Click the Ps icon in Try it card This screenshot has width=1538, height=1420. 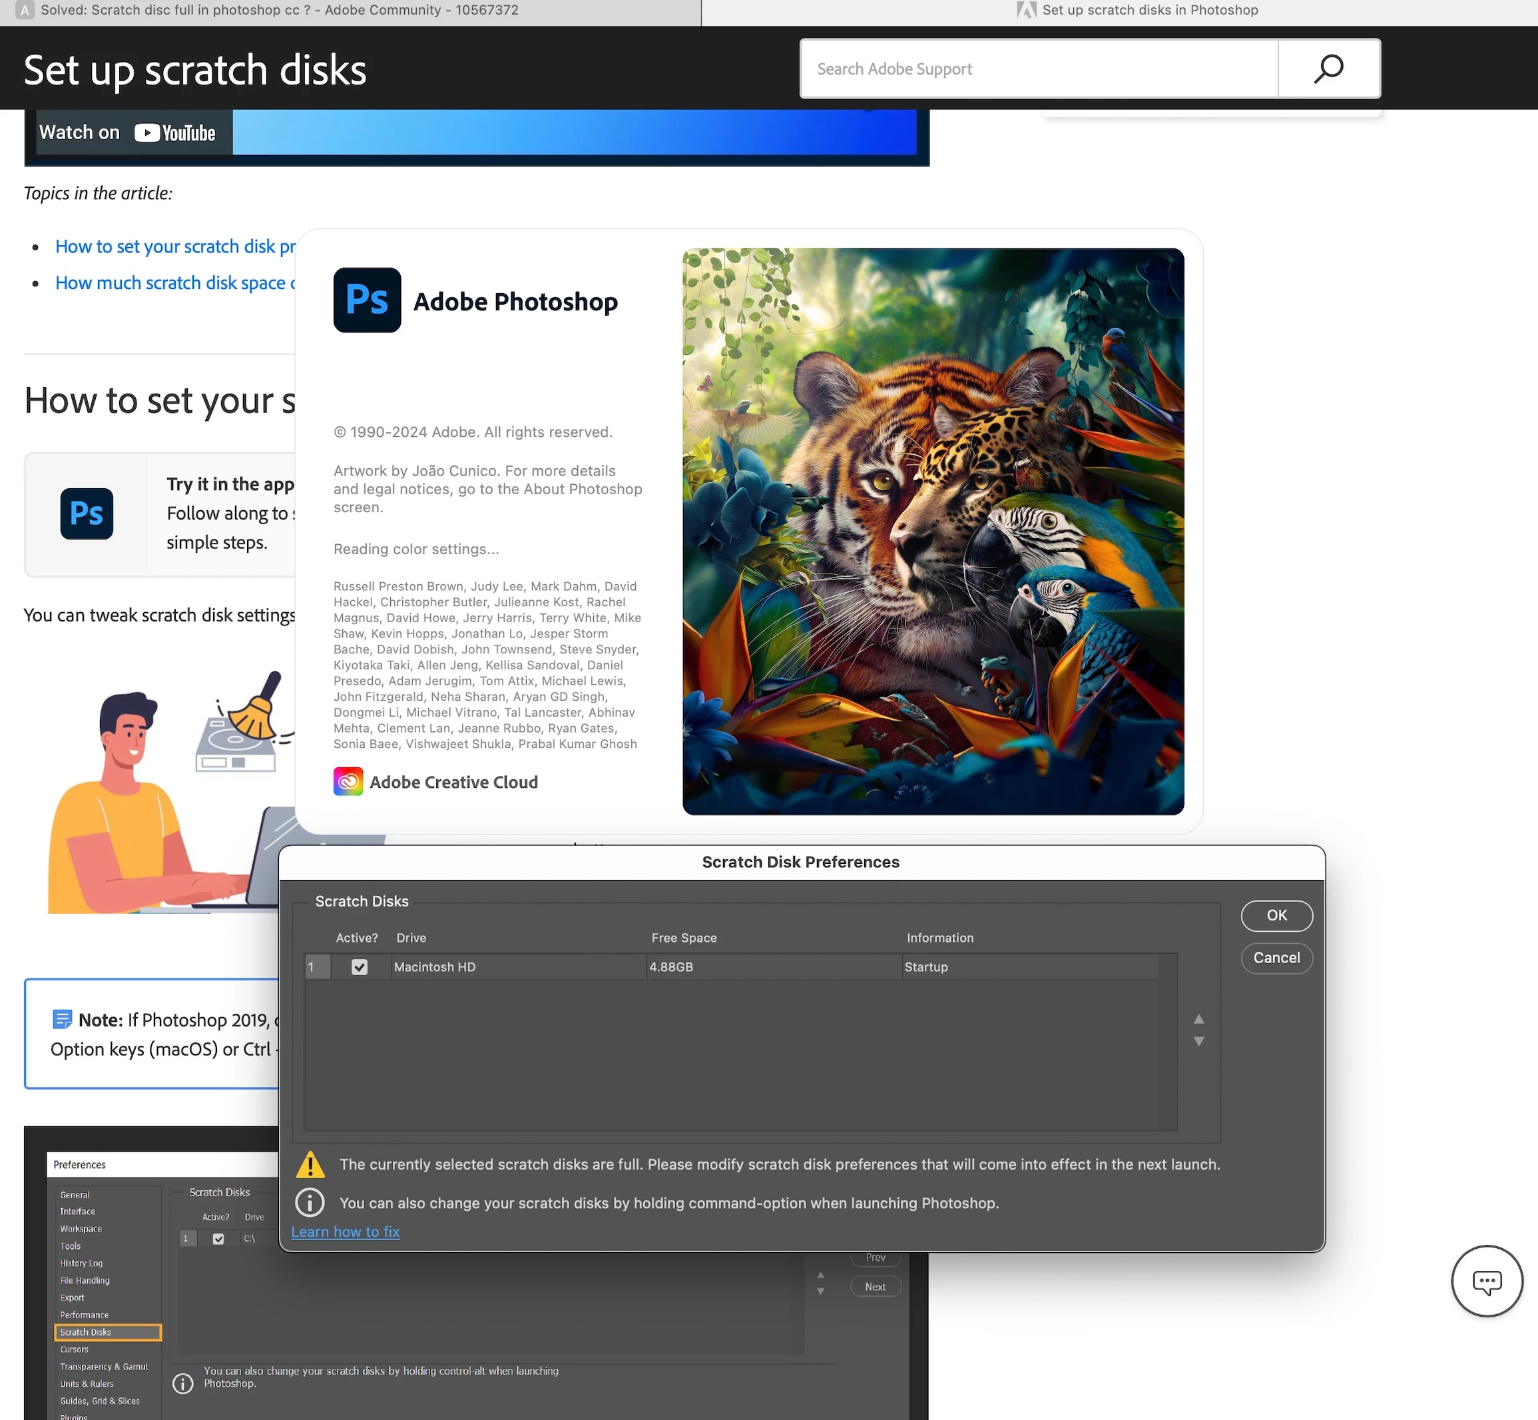click(x=87, y=514)
